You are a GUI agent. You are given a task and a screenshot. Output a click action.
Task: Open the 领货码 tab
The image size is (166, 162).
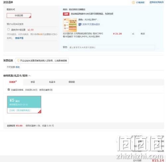pos(72,82)
